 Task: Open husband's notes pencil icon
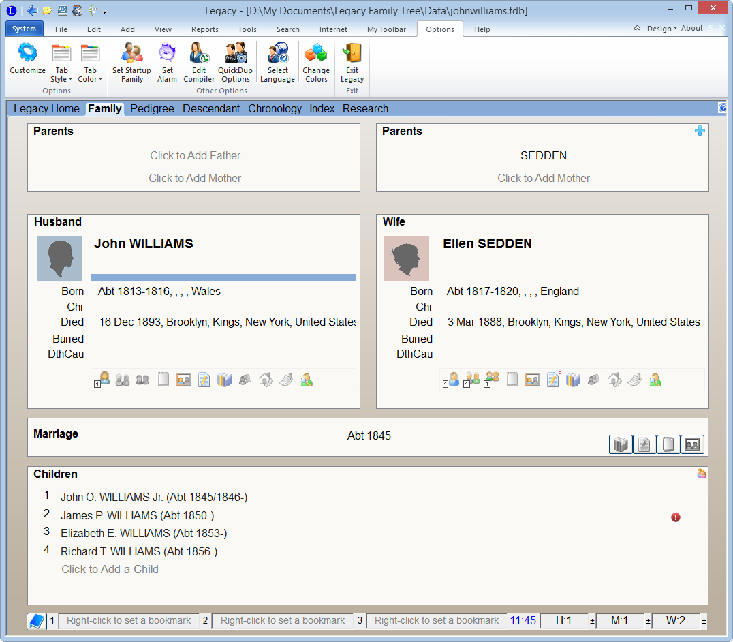click(x=204, y=380)
